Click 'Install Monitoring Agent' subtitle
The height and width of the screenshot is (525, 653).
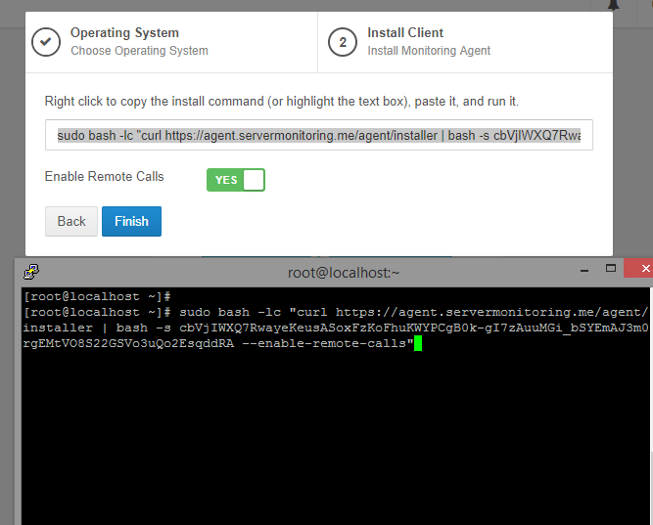(x=429, y=51)
